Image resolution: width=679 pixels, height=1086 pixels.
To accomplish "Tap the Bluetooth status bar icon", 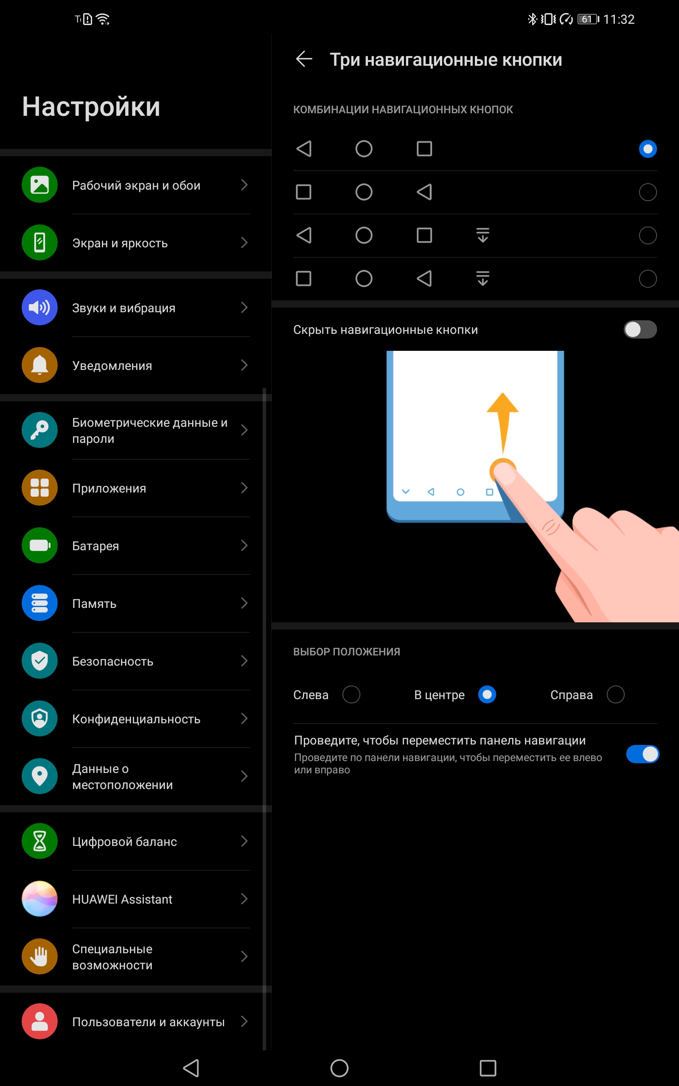I will [532, 19].
